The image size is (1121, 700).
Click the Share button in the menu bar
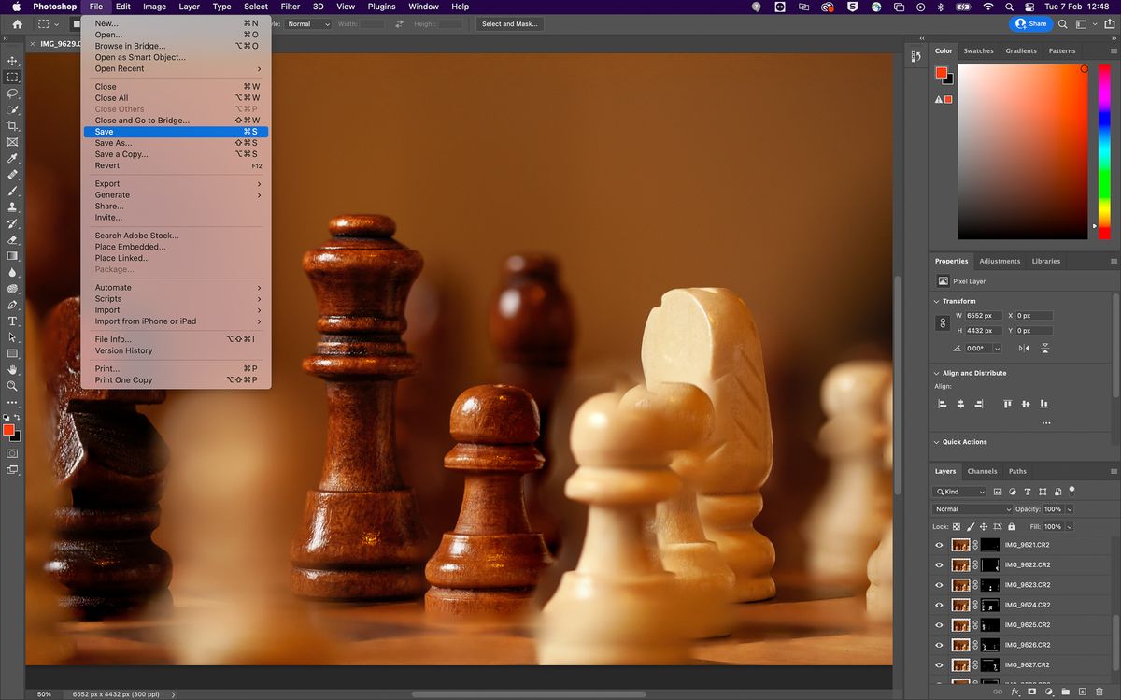click(1031, 23)
